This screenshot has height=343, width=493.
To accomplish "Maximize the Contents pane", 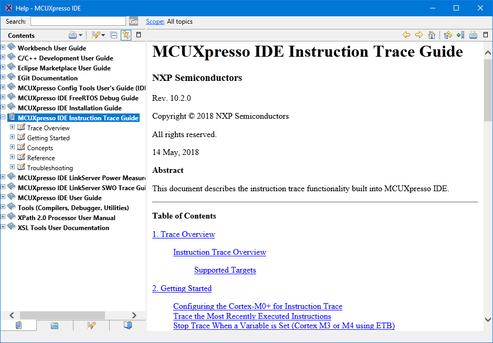I will [139, 35].
